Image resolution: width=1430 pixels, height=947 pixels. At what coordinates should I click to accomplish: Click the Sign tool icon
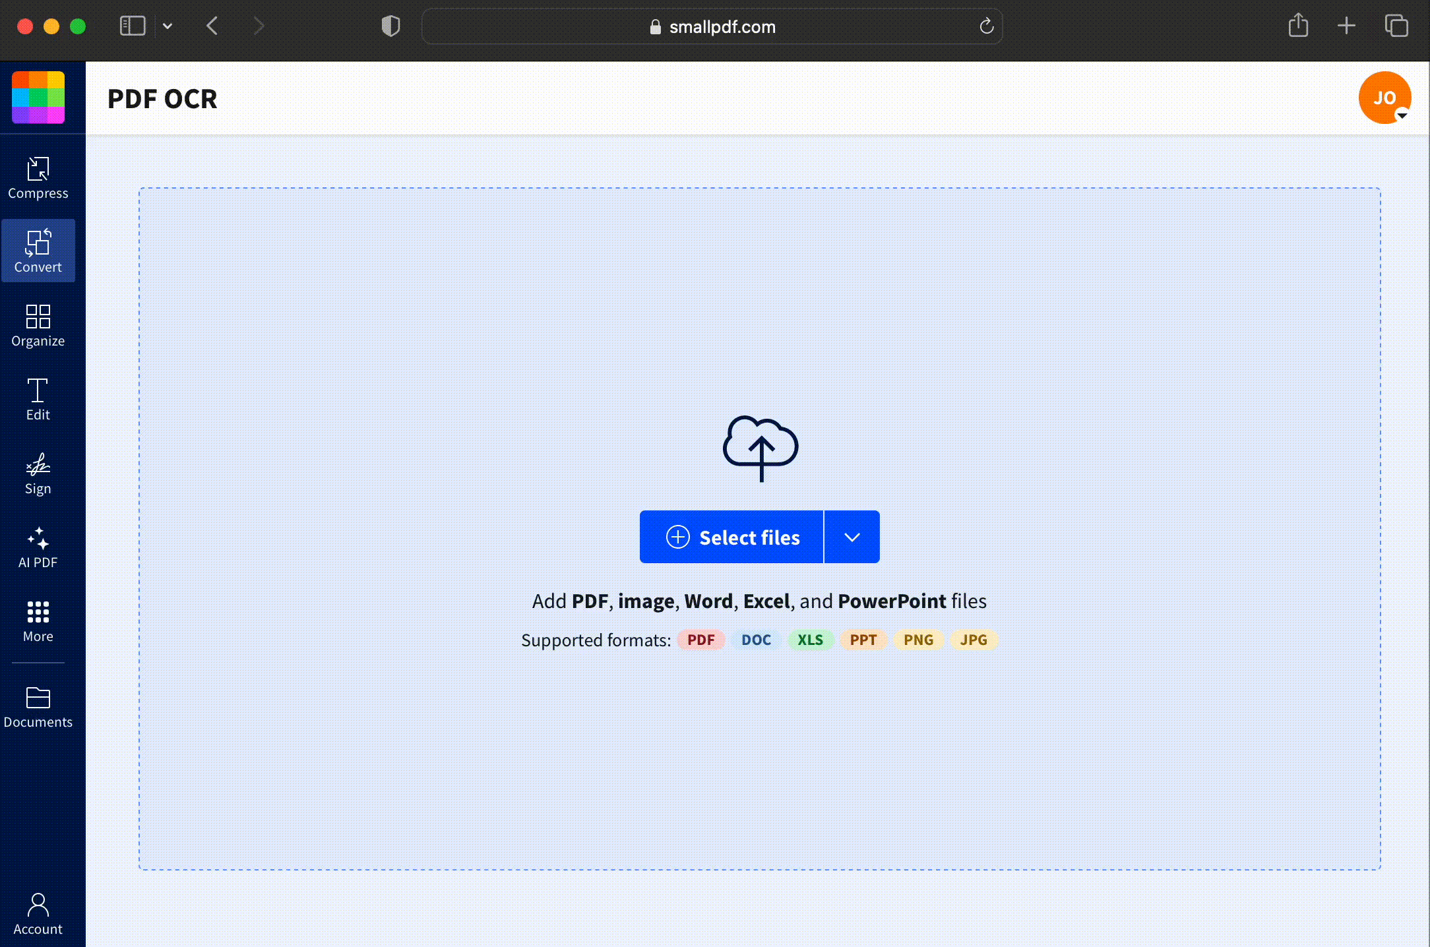pos(38,473)
